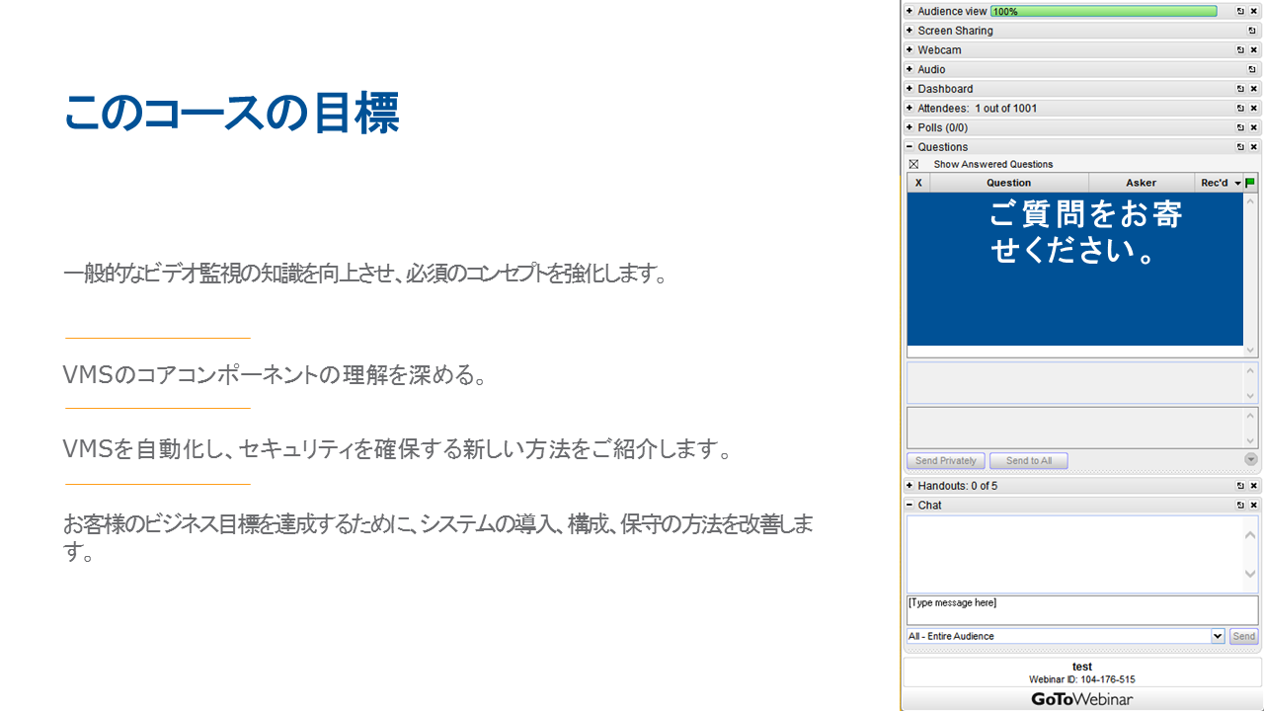Viewport: 1264px width, 711px height.
Task: Click the GoToWebinar logo
Action: click(x=1082, y=699)
